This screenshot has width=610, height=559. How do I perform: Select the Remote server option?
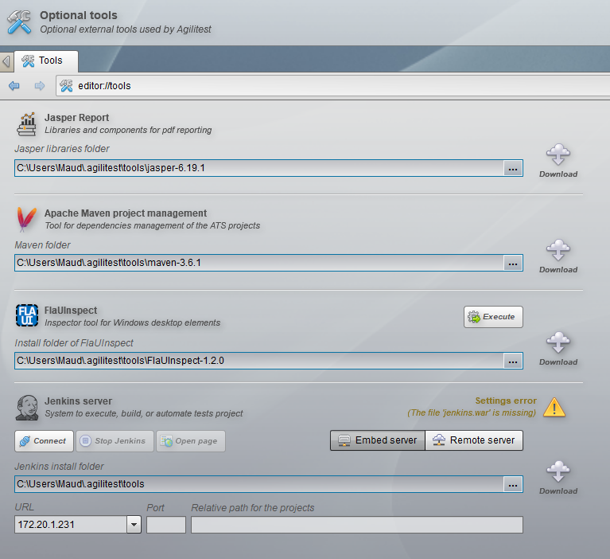[x=474, y=440]
